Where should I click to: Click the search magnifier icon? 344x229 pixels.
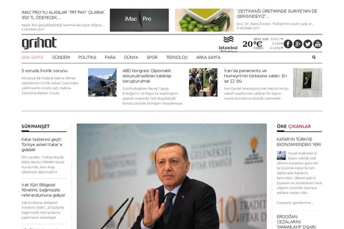click(314, 57)
